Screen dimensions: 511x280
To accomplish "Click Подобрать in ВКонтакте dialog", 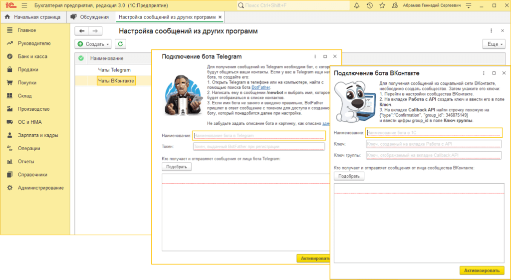I will (x=349, y=176).
